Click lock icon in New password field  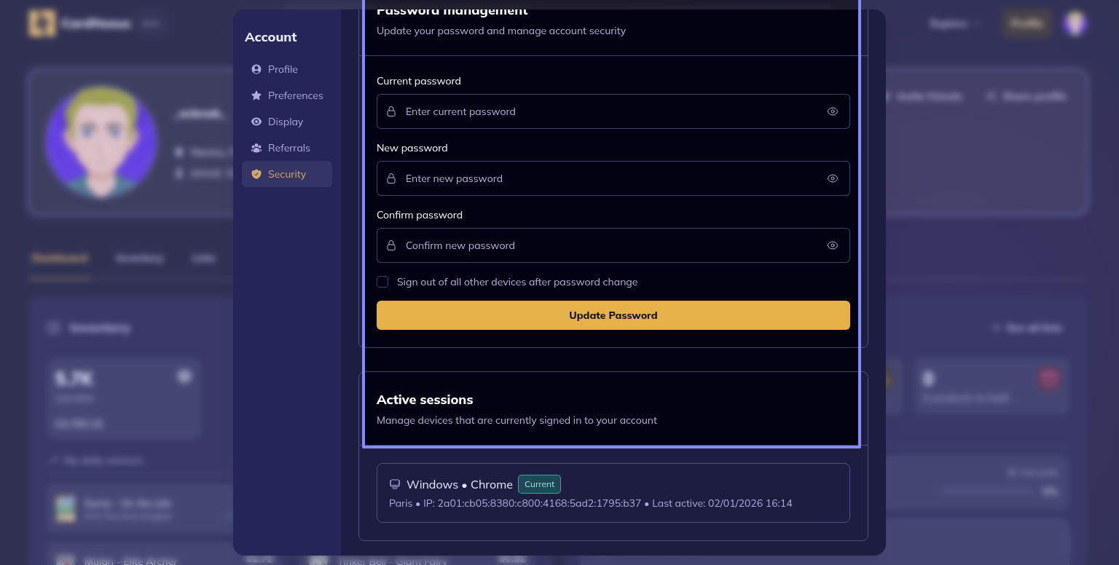click(x=391, y=178)
